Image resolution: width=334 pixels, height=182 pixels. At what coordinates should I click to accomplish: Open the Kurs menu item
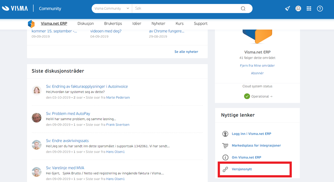(180, 24)
